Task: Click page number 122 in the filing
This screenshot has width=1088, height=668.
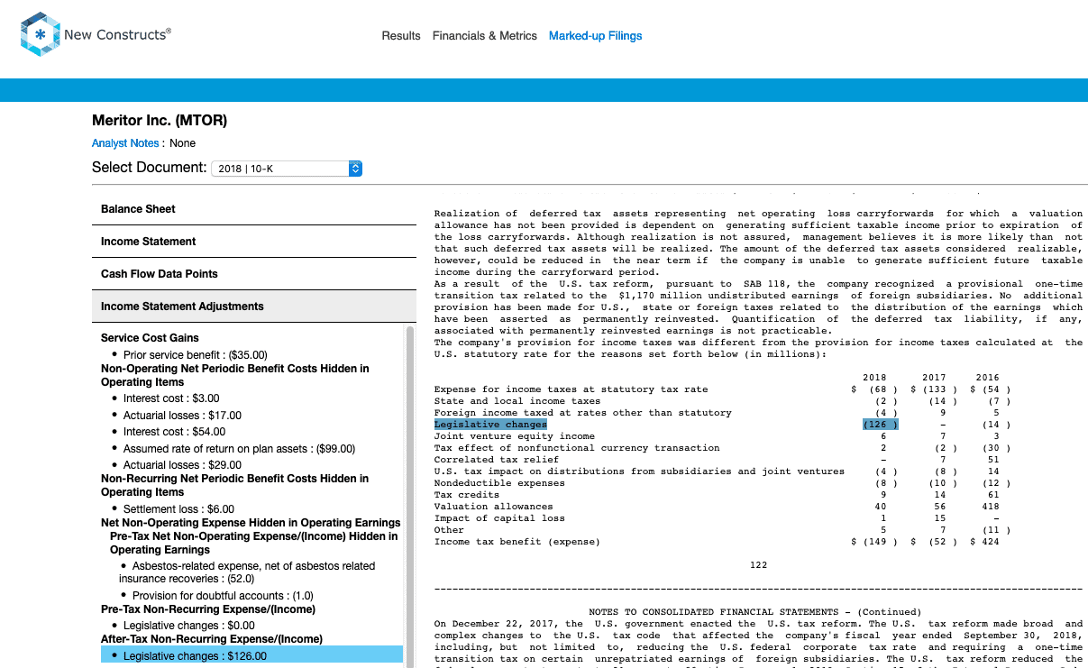Action: pos(759,565)
